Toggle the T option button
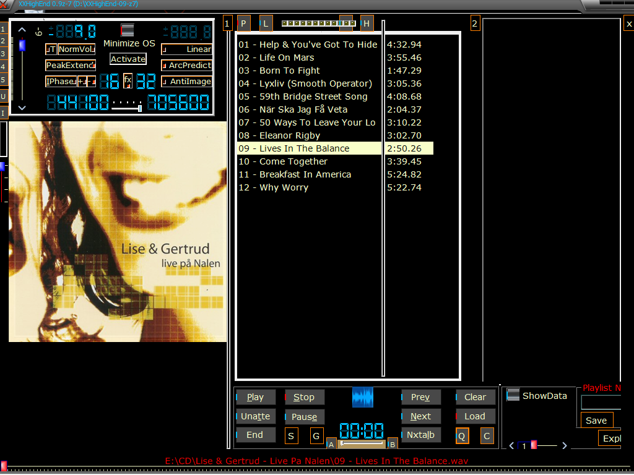634x475 pixels. [51, 49]
